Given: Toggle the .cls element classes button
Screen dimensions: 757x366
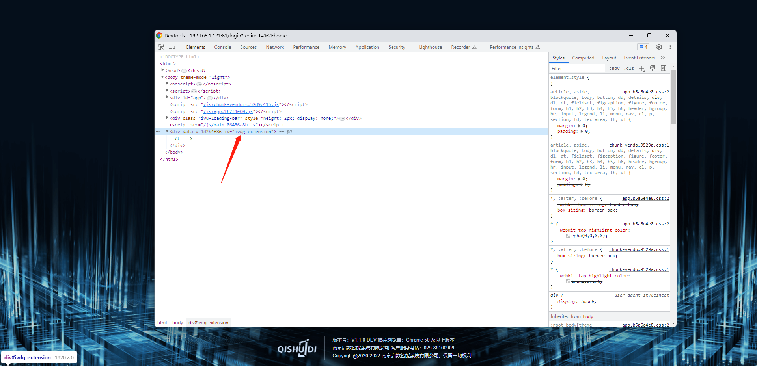Looking at the screenshot, I should click(629, 68).
